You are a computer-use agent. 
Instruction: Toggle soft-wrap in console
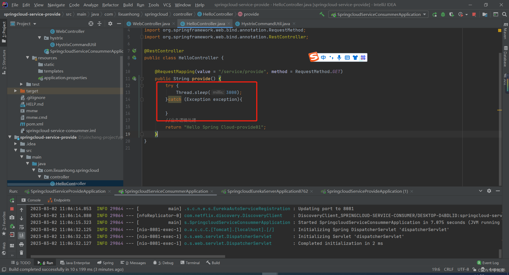(x=21, y=227)
